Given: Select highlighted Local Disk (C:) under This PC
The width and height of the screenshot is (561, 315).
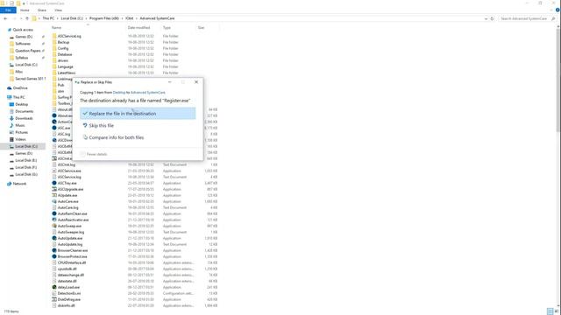Looking at the screenshot, I should 23,146.
